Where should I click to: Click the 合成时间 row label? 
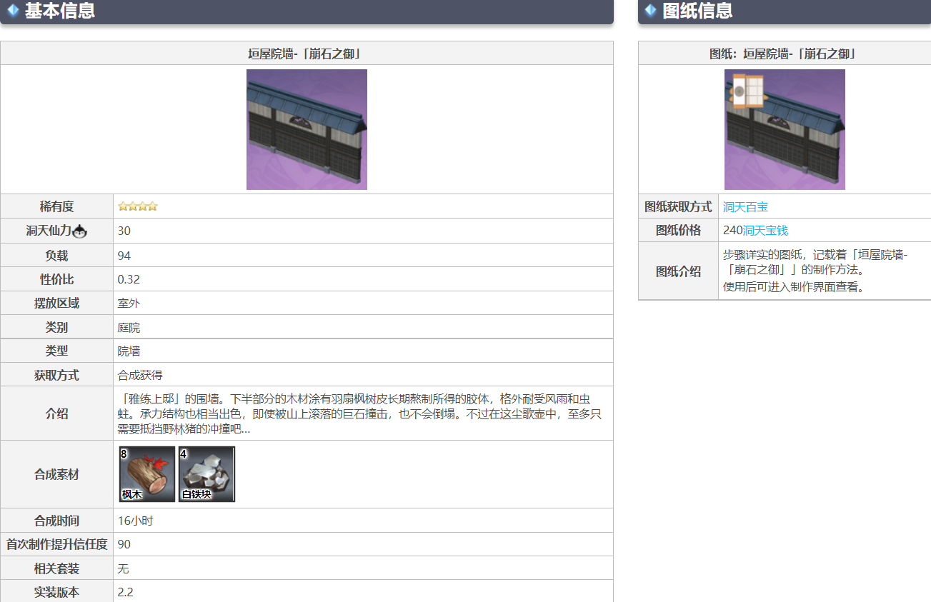point(57,521)
